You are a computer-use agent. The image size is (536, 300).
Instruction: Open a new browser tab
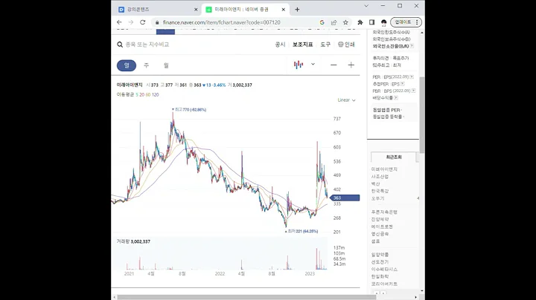[x=297, y=10]
